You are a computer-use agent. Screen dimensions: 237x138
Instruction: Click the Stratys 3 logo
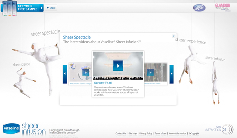coord(219,129)
